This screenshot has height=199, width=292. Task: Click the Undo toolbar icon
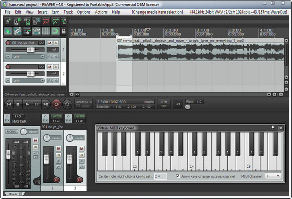(45, 22)
